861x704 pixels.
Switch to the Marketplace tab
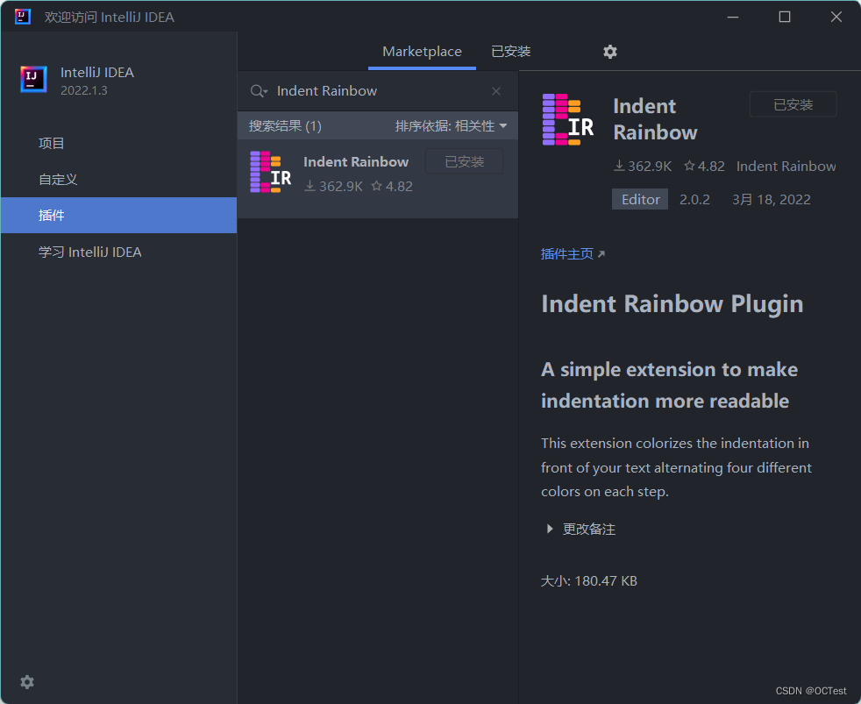point(422,52)
